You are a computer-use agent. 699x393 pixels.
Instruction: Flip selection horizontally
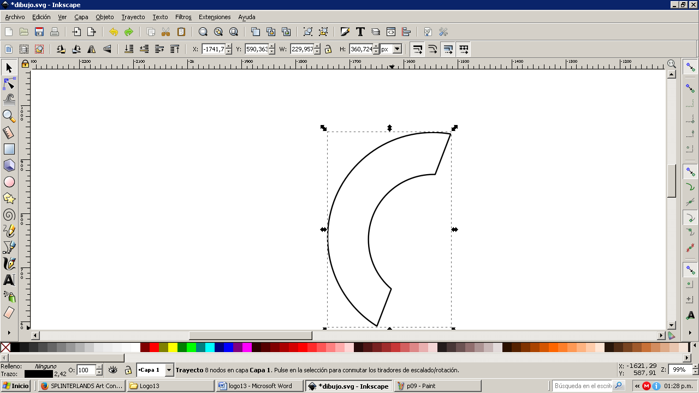92,49
